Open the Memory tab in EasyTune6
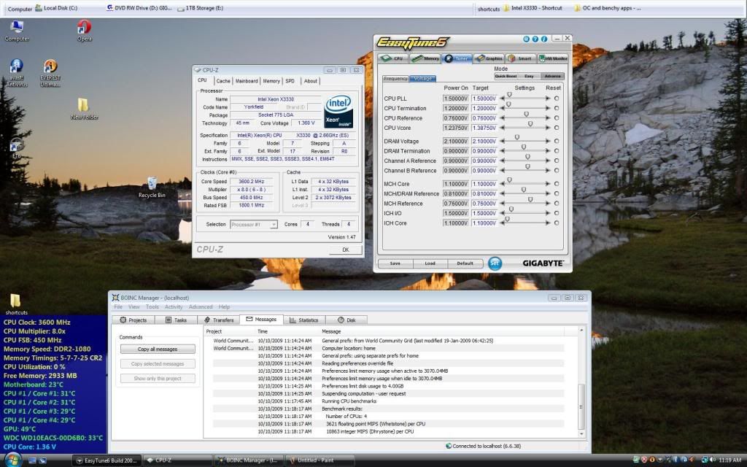The height and width of the screenshot is (467, 747). pos(425,58)
